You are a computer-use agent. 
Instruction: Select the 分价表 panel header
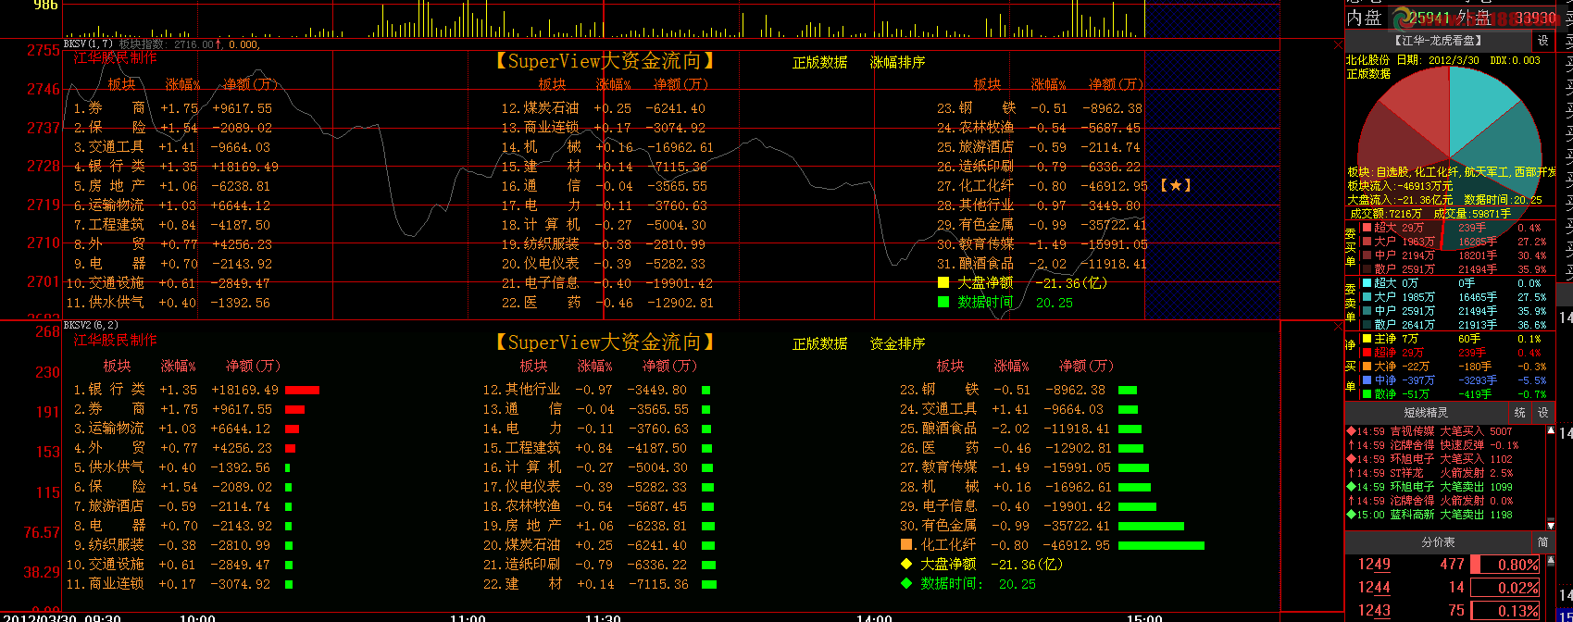coord(1439,541)
